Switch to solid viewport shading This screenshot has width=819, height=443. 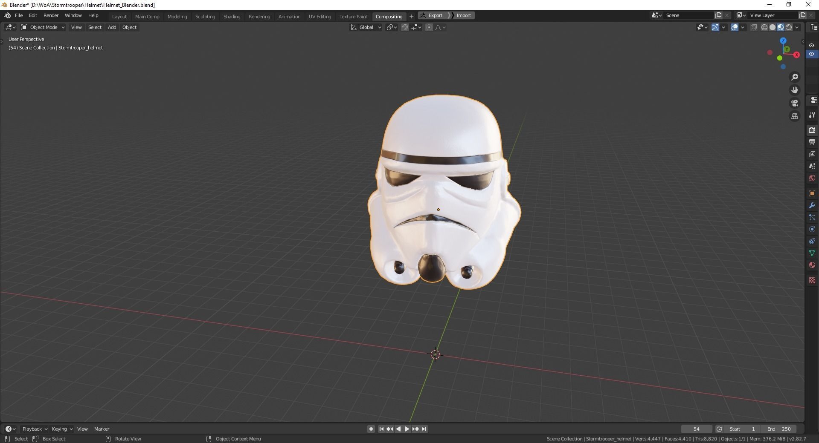click(773, 27)
